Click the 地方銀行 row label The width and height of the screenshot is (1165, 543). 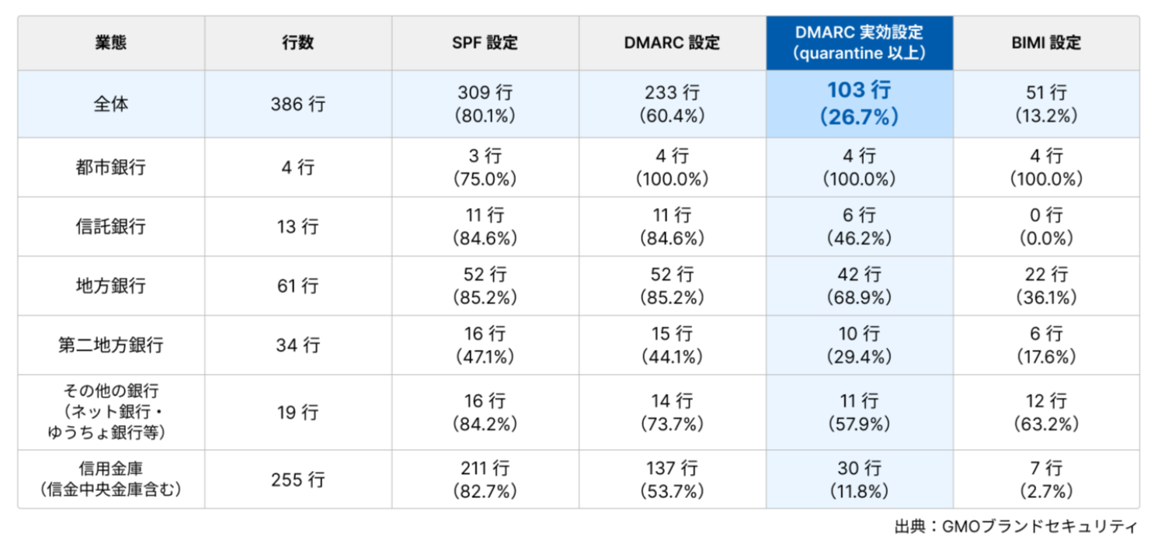coord(111,285)
